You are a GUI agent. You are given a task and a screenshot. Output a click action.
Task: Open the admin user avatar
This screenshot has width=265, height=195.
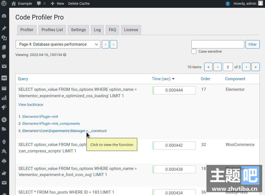[261, 3]
